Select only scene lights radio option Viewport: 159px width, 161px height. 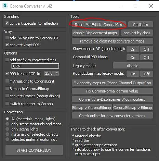click(x=8, y=129)
